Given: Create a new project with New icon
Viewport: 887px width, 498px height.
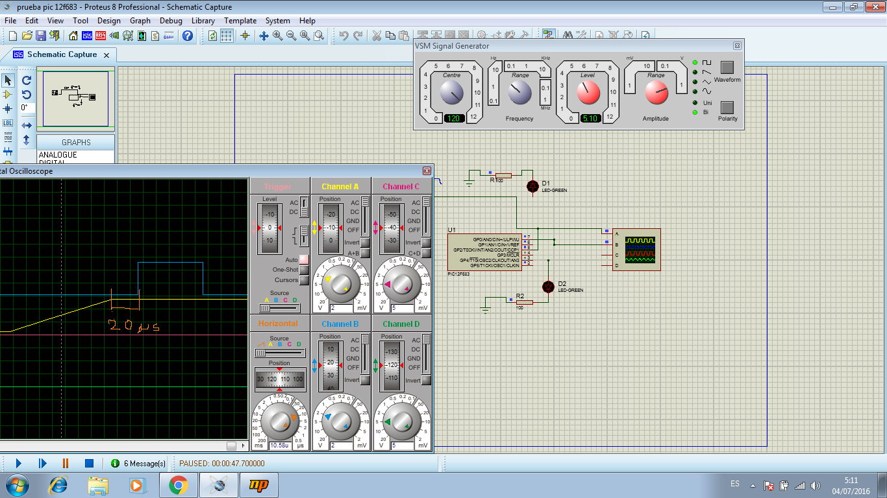Looking at the screenshot, I should click(13, 36).
